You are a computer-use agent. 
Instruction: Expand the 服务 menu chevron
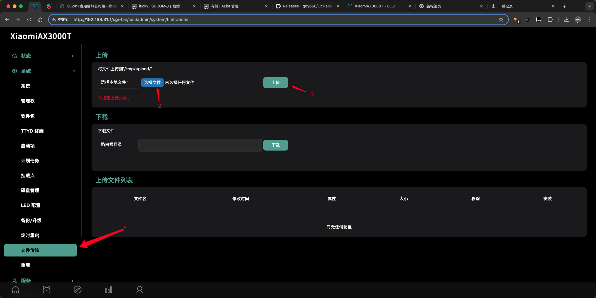pos(73,281)
